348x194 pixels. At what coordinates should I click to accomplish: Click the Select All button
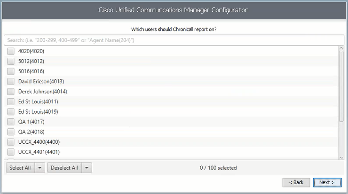[20, 168]
